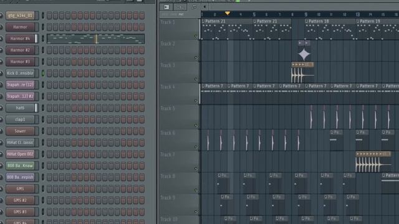The image size is (399, 224).
Task: Open the hat6 channel button
Action: pyautogui.click(x=20, y=108)
